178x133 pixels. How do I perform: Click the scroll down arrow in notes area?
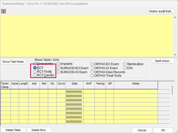(175, 55)
